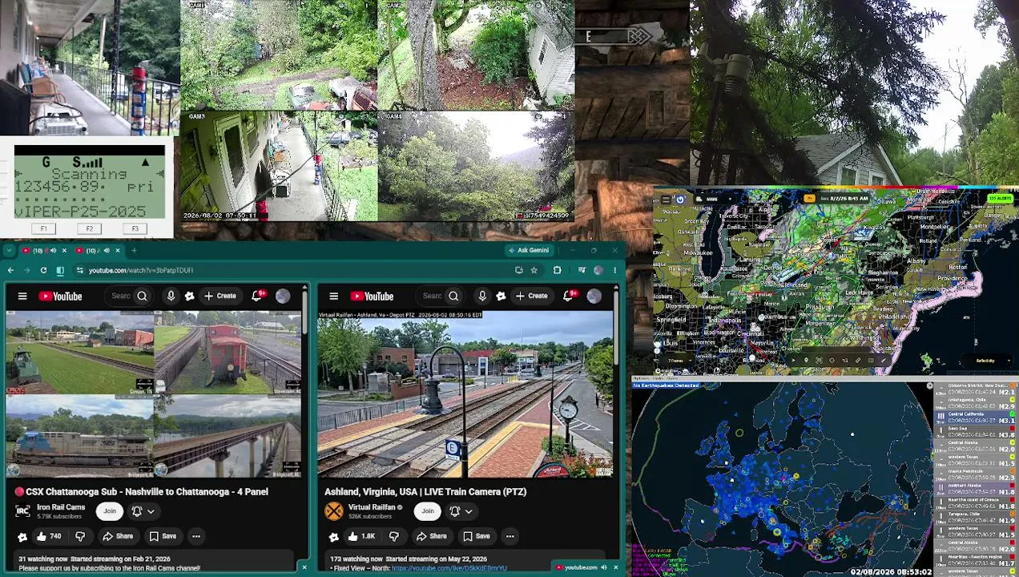Open the tab search chevron in browser

tap(9, 251)
